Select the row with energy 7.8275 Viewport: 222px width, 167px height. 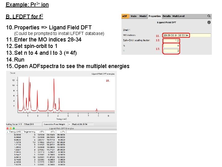[x=36, y=165]
